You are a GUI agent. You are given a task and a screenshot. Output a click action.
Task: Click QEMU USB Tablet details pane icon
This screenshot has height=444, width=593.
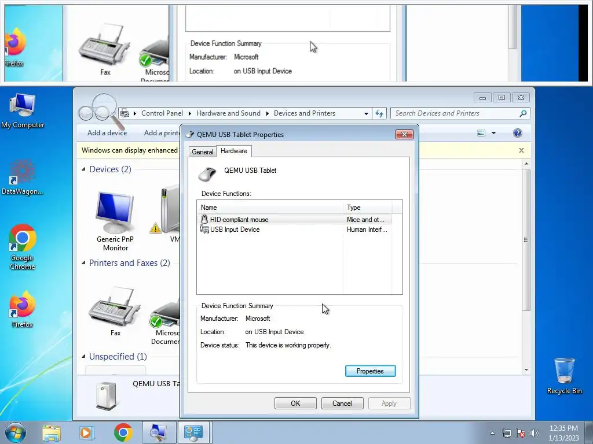click(106, 395)
